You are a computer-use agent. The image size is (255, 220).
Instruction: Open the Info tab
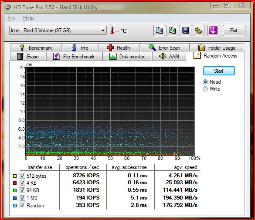80,48
